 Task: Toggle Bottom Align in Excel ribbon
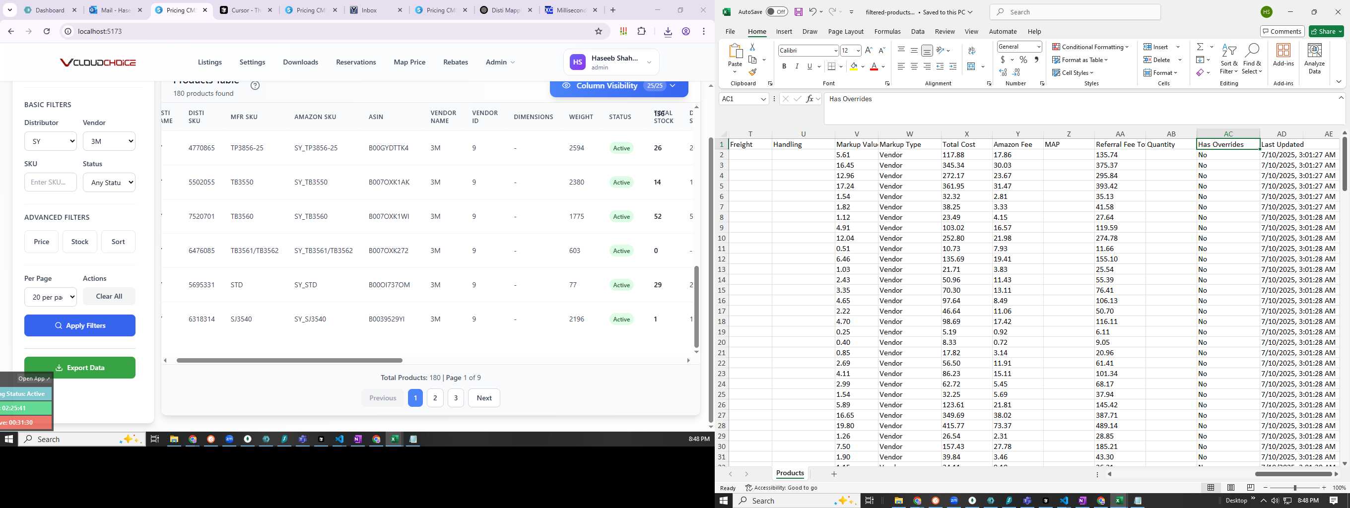(927, 50)
